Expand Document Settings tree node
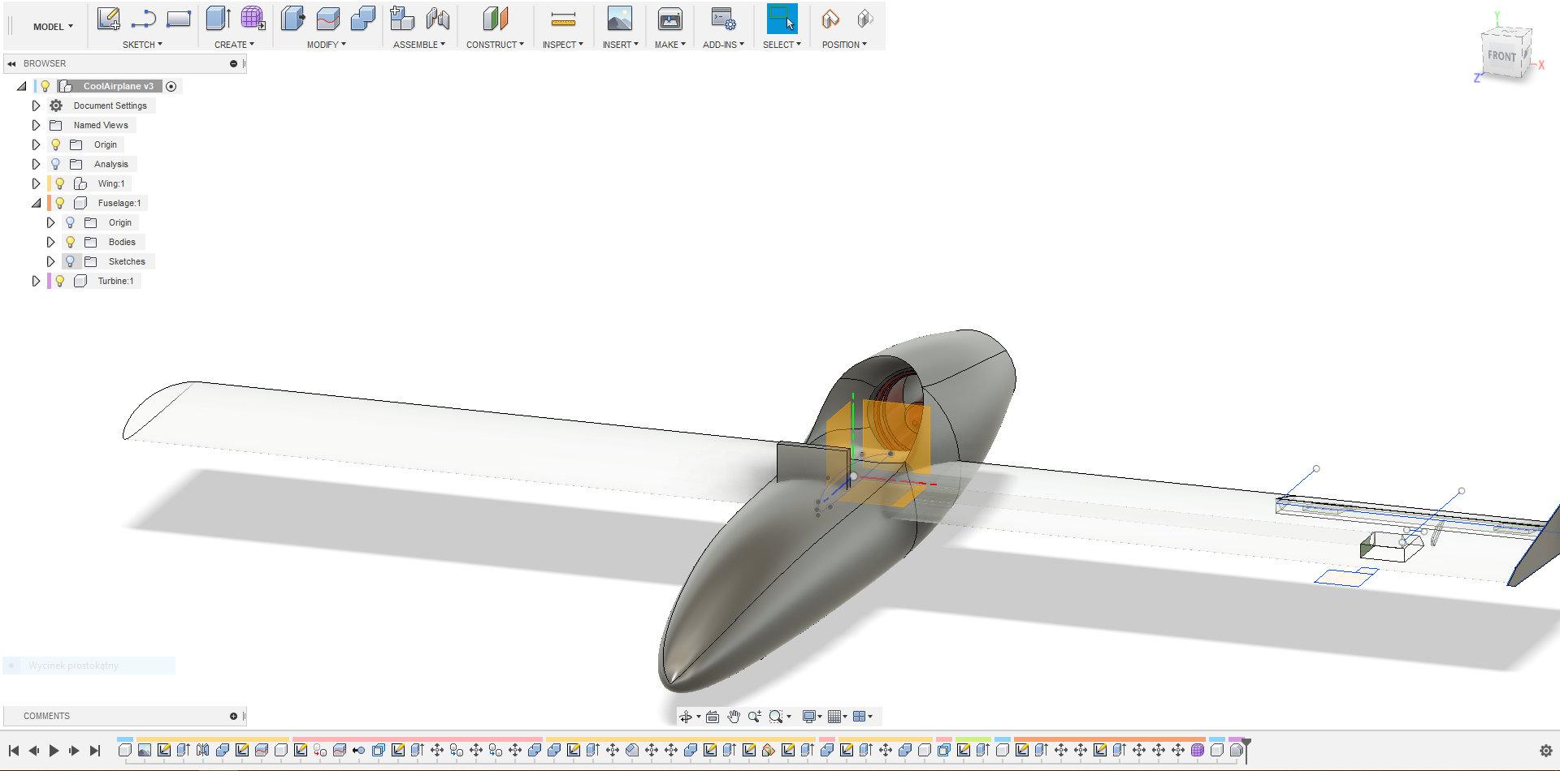Viewport: 1560px width, 771px height. pos(36,106)
